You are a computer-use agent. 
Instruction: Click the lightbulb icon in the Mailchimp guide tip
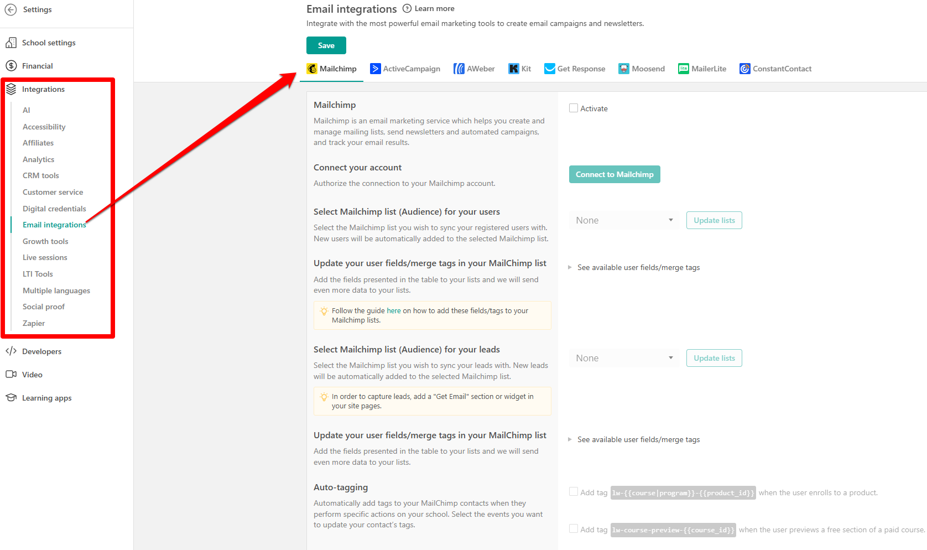tap(324, 311)
